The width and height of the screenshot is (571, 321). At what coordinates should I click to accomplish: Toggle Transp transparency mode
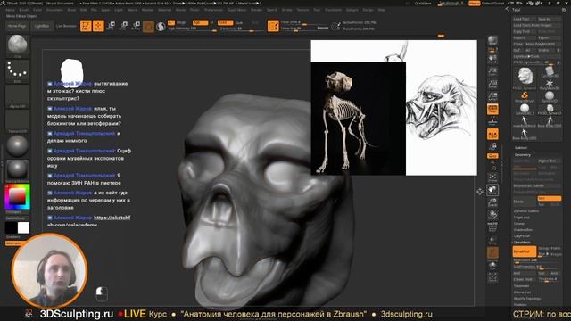(x=492, y=240)
